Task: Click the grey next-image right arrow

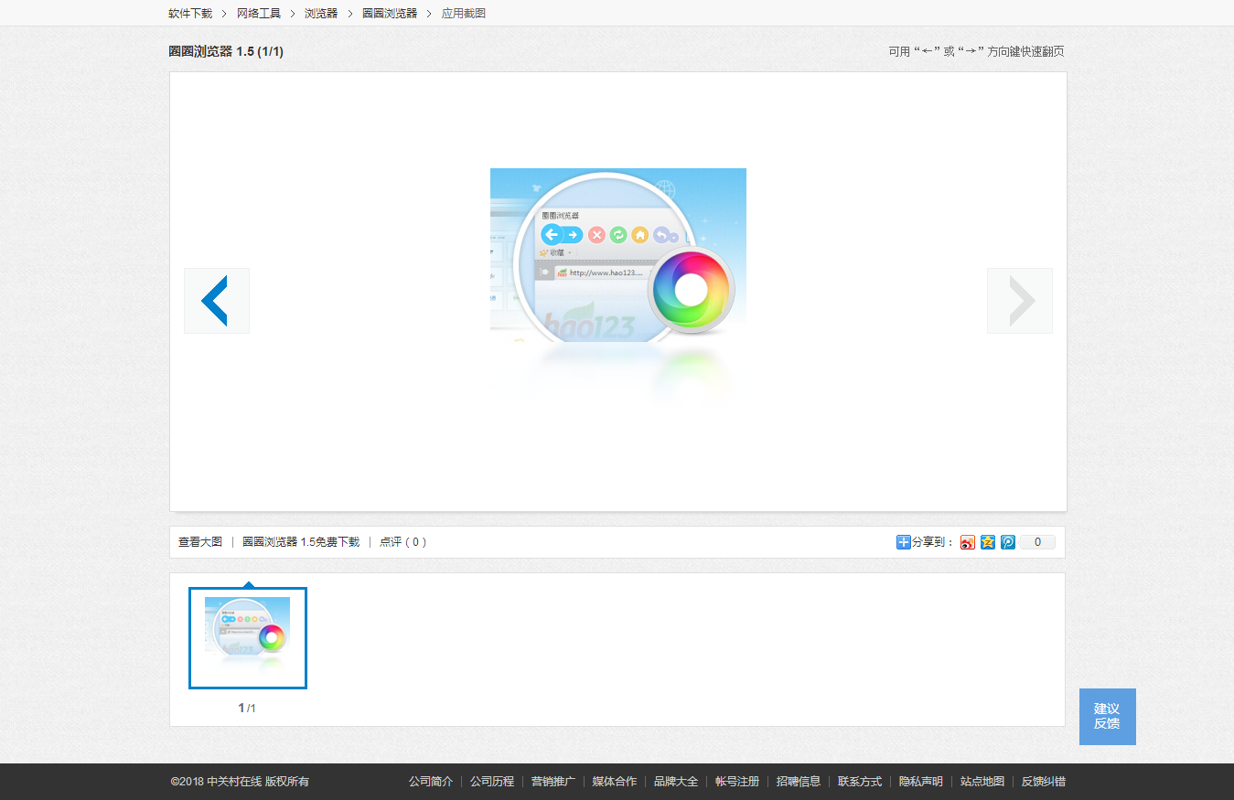Action: (1020, 301)
